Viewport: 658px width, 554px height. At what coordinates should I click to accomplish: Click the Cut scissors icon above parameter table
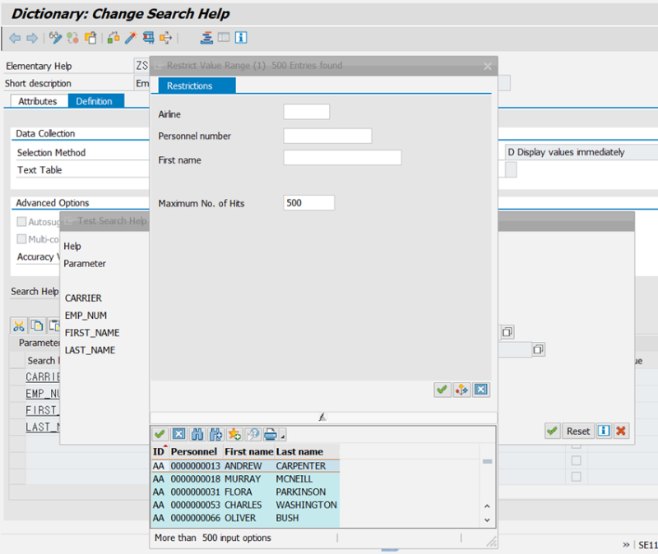[18, 325]
